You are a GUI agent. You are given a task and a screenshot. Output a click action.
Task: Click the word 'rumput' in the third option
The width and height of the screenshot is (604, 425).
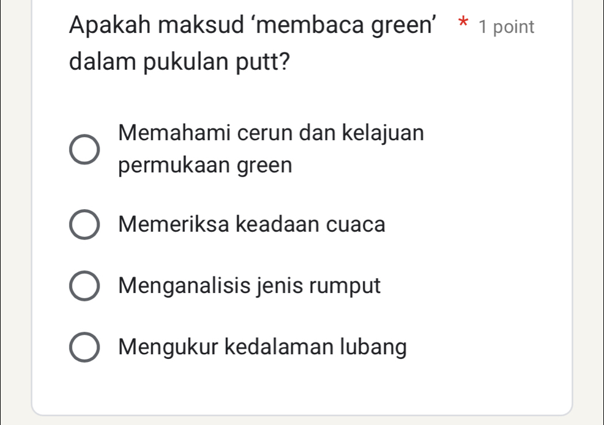pyautogui.click(x=351, y=286)
